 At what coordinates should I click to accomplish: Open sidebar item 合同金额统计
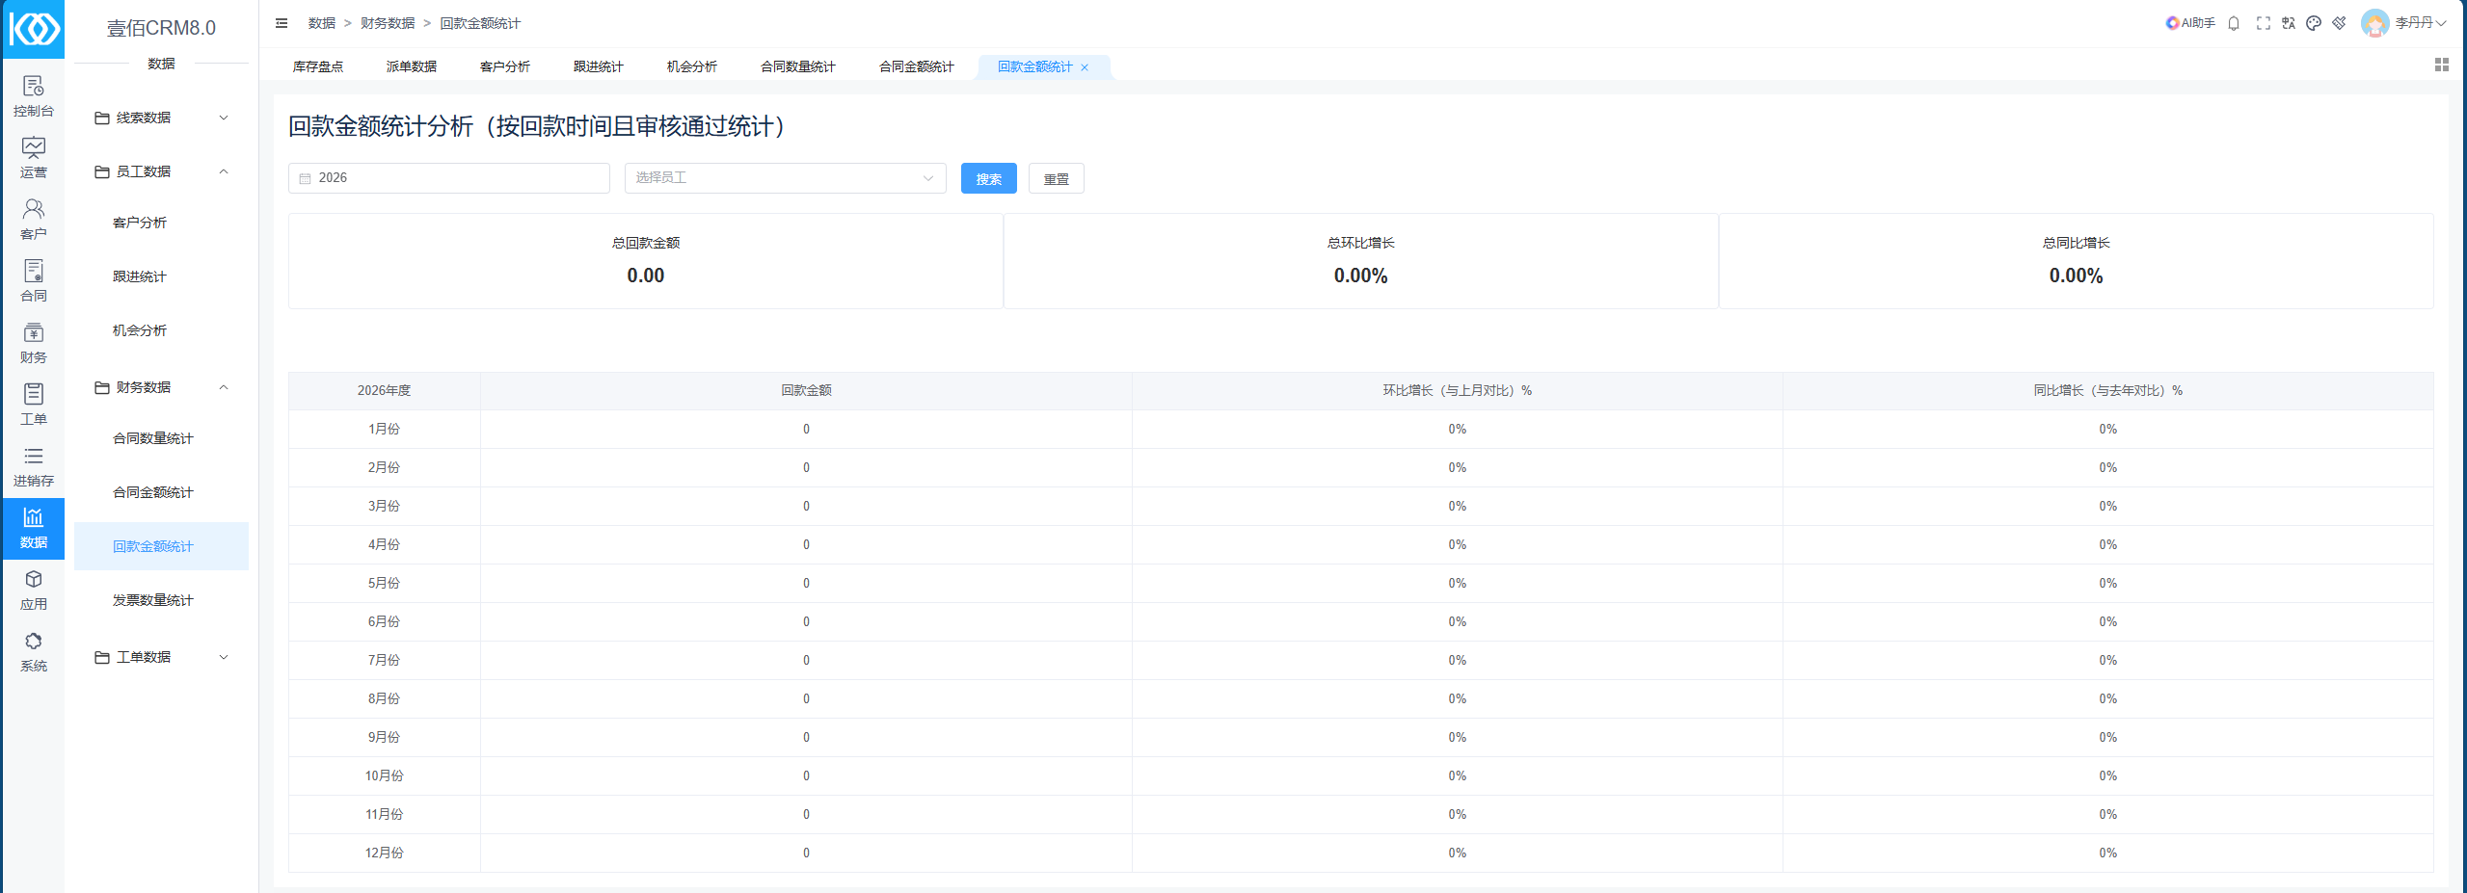(x=161, y=492)
